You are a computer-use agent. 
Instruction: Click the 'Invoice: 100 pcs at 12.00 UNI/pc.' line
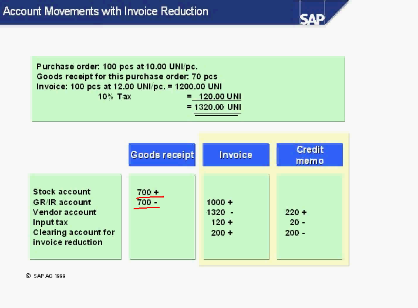click(129, 86)
